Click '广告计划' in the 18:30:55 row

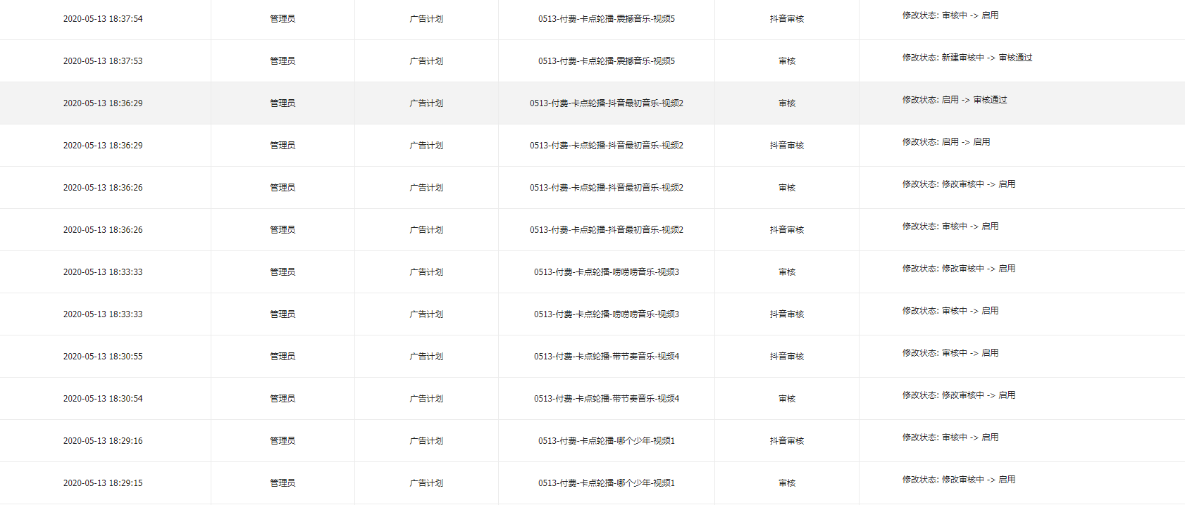426,357
